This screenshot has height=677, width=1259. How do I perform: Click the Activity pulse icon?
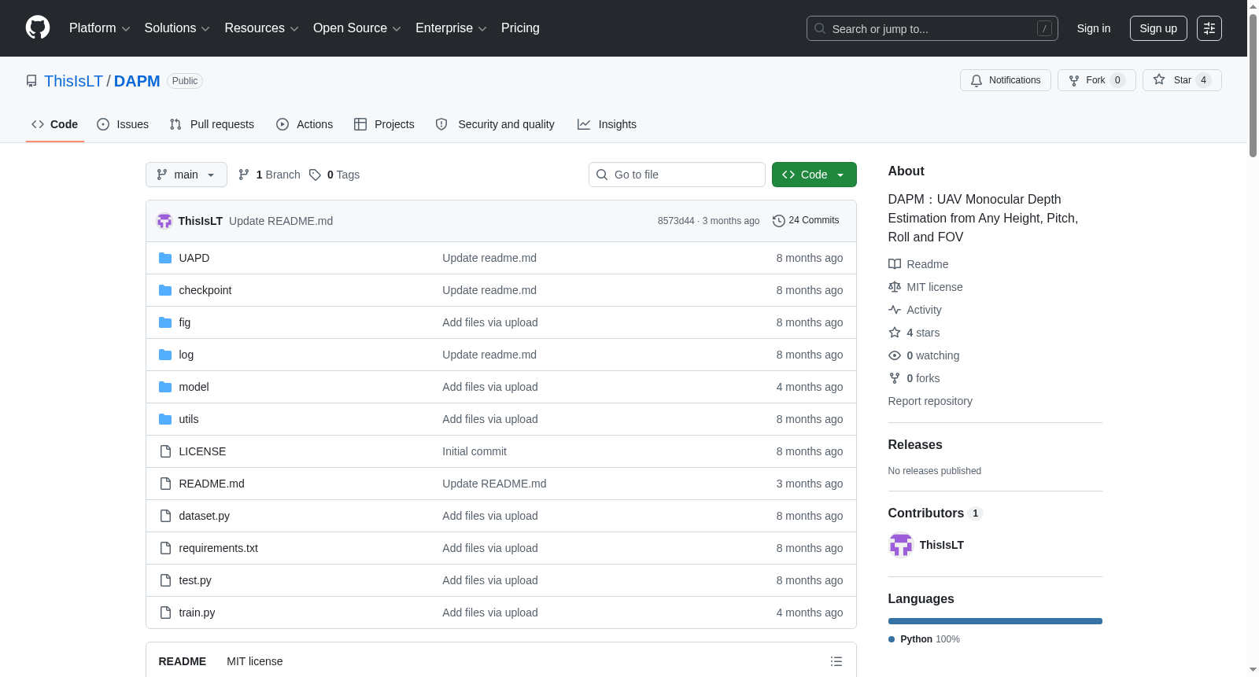point(895,310)
